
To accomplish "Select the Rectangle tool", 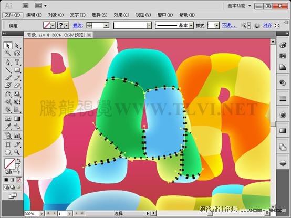I will [x=17, y=70].
